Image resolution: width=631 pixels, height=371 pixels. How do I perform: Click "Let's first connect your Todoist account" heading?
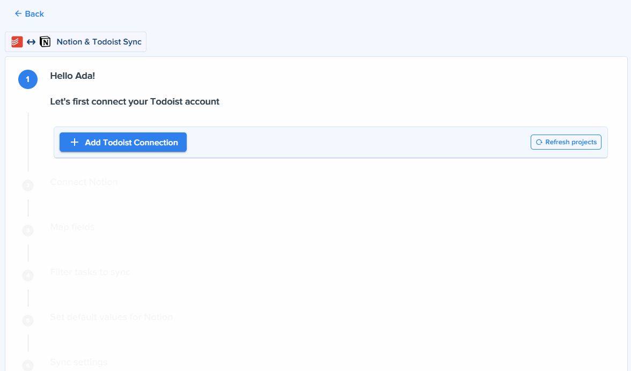click(x=135, y=102)
